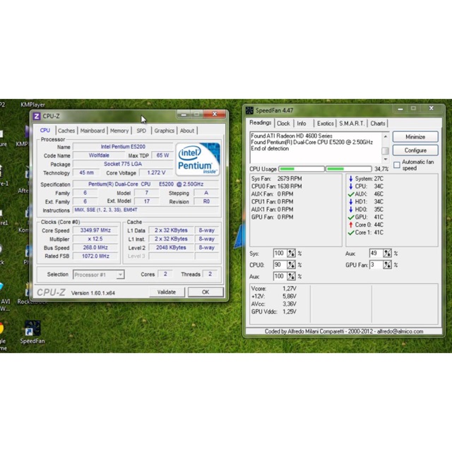The height and width of the screenshot is (452, 452).
Task: Click the green checkmark beside GPU temperature
Action: pyautogui.click(x=351, y=218)
